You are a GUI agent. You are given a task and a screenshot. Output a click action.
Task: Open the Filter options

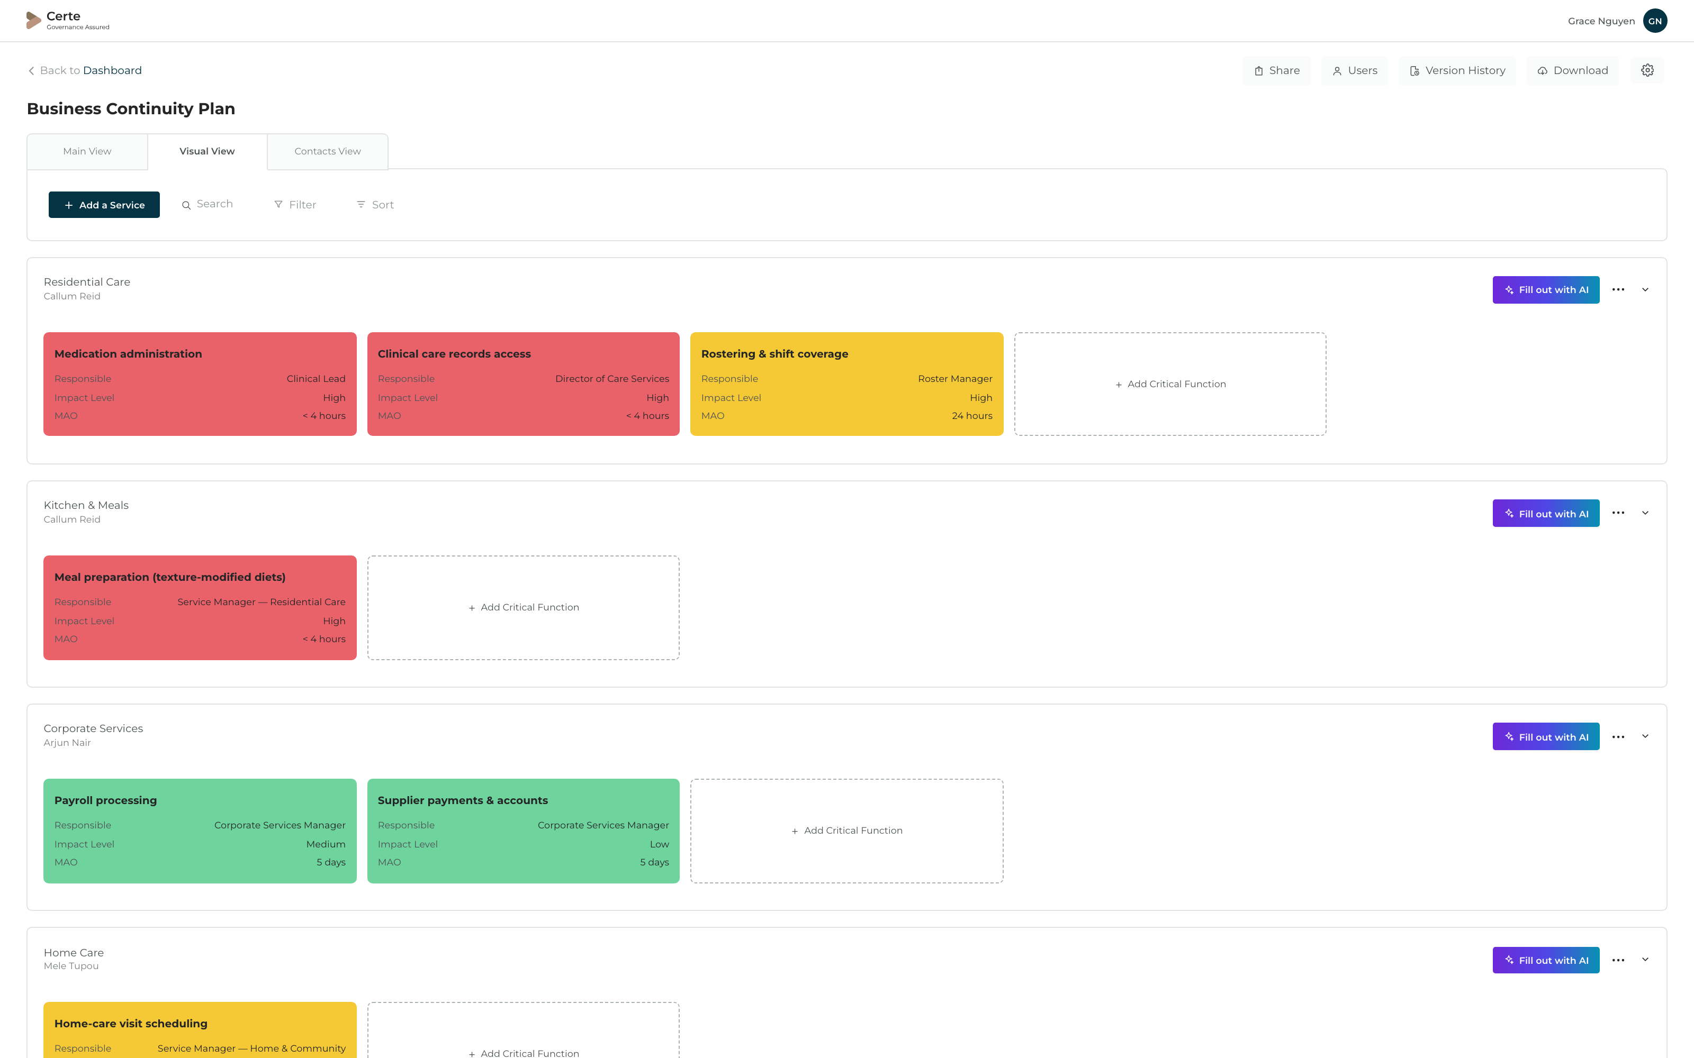coord(295,204)
